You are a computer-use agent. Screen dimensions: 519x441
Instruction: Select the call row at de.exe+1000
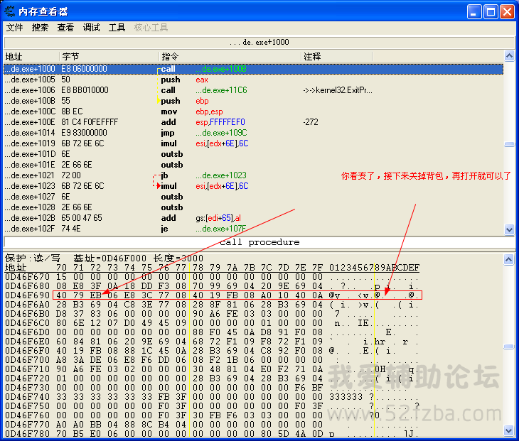(254, 69)
